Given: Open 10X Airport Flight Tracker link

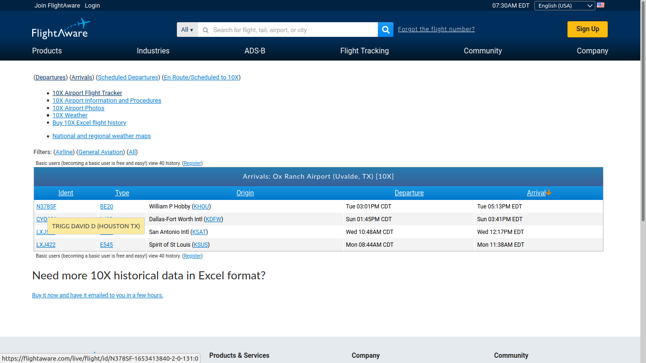Looking at the screenshot, I should (x=87, y=93).
